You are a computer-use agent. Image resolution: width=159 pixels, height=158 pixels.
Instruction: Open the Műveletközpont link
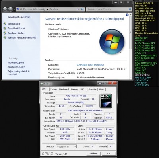16,62
